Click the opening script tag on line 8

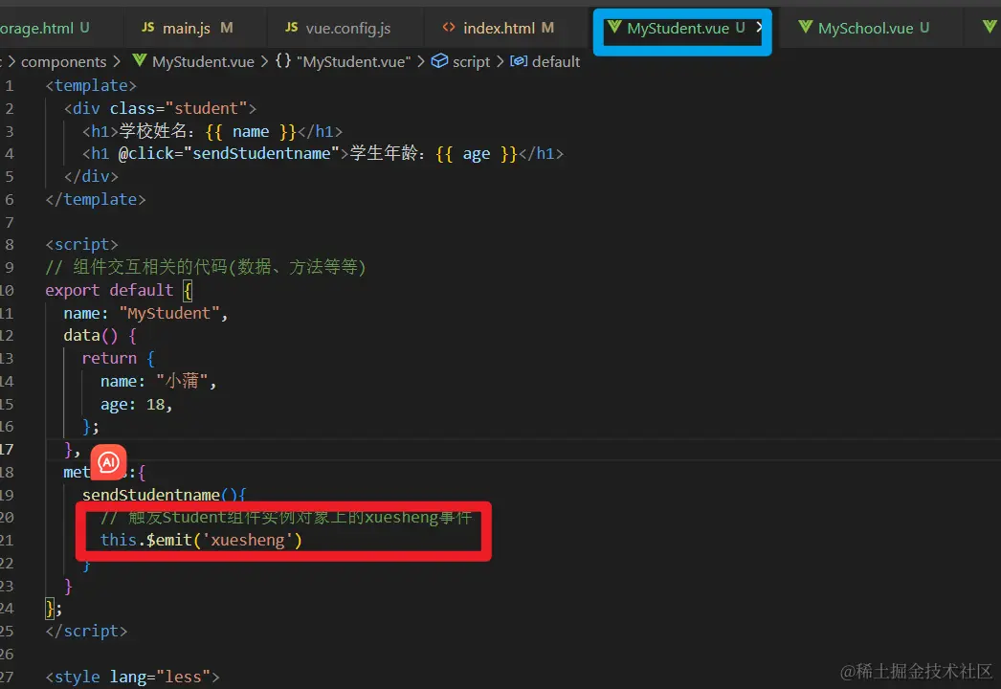click(x=81, y=245)
